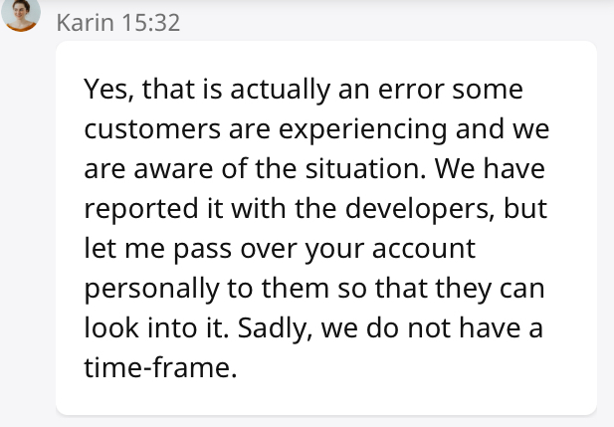This screenshot has width=614, height=427.
Task: Click the sender name Karin
Action: [85, 22]
